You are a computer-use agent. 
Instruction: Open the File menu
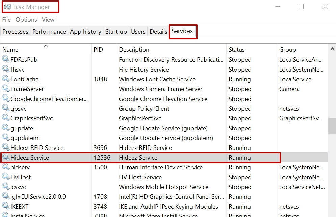click(x=6, y=20)
